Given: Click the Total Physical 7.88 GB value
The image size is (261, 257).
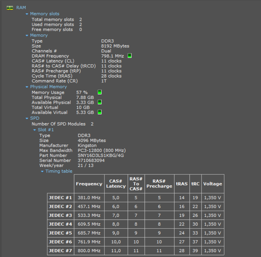Looking at the screenshot, I should coord(85,97).
